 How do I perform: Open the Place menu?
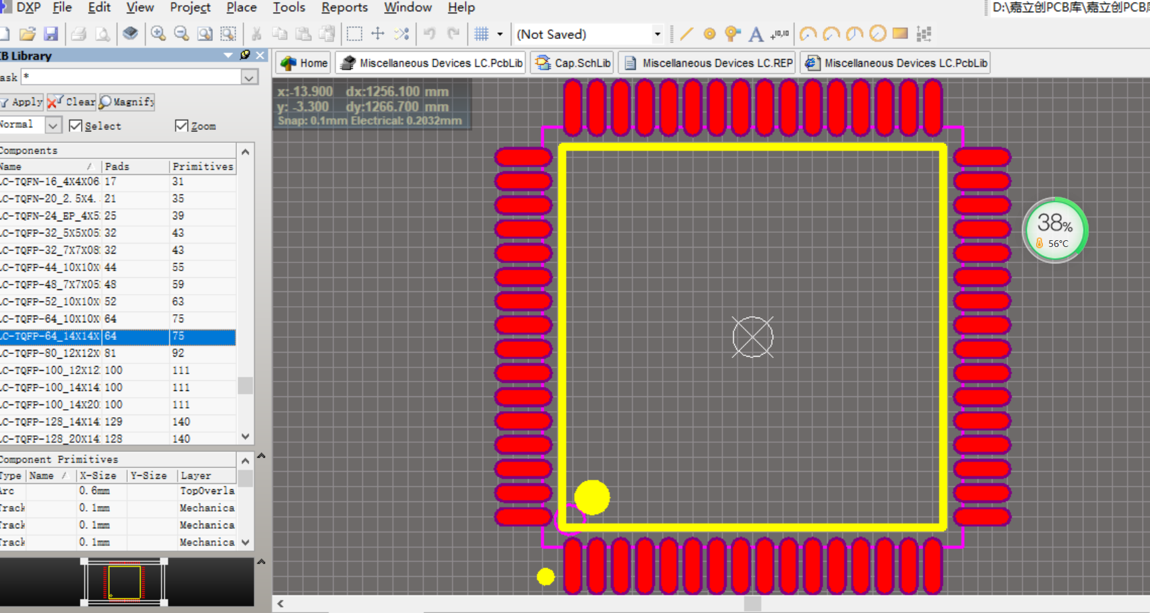(241, 7)
